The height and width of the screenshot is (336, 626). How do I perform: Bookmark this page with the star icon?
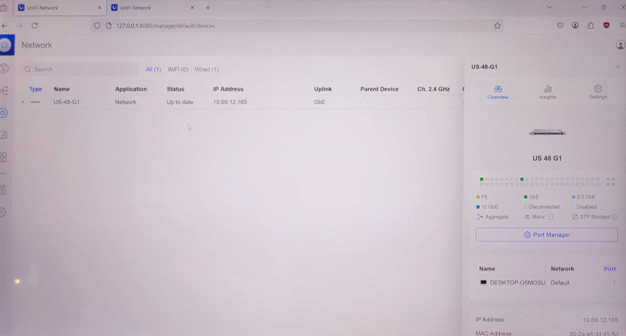(x=497, y=26)
